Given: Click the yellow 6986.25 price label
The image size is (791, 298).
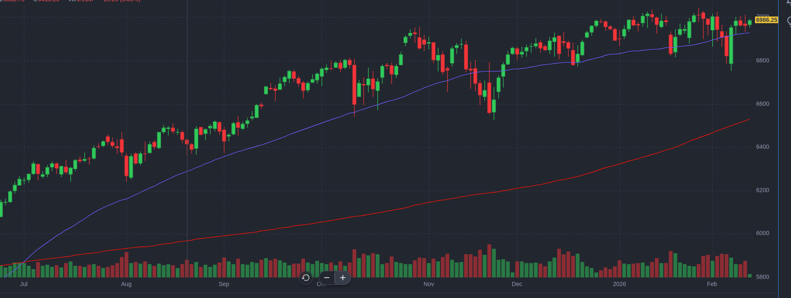Looking at the screenshot, I should coord(766,20).
